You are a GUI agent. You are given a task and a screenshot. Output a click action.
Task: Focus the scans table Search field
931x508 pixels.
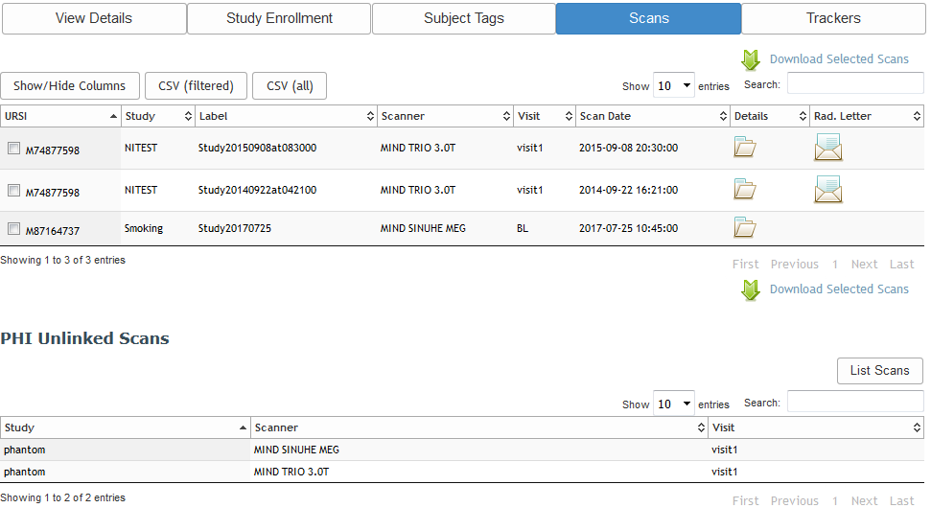[x=855, y=83]
